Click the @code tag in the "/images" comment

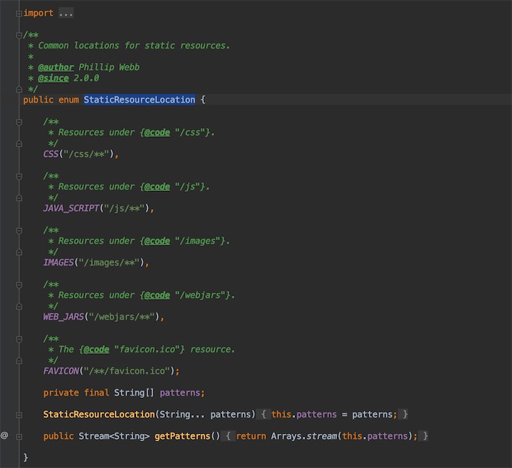pos(157,241)
